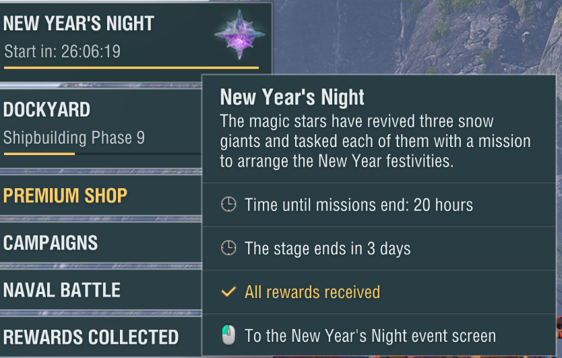Screen dimensions: 562x358
Task: Click the Shipbuilding Phase 9 label
Action: point(74,138)
